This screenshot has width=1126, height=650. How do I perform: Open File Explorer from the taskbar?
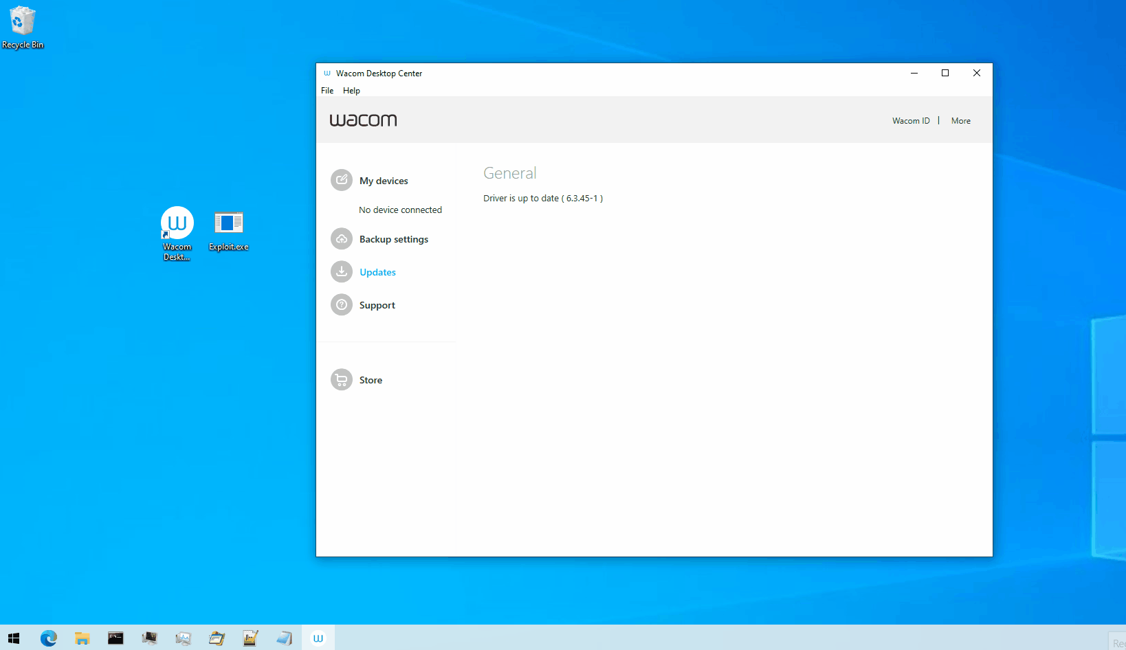(x=82, y=638)
